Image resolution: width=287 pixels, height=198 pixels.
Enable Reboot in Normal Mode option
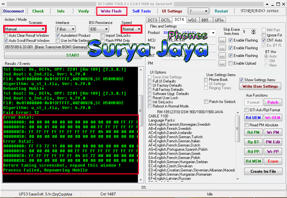coord(150,106)
